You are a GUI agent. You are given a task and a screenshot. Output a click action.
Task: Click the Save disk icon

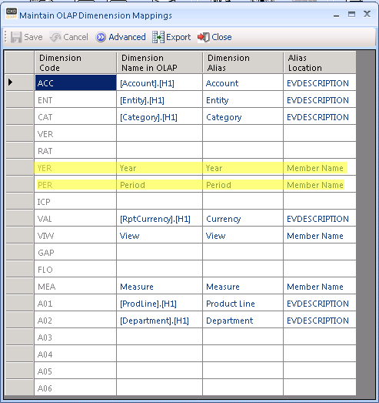pyautogui.click(x=16, y=37)
